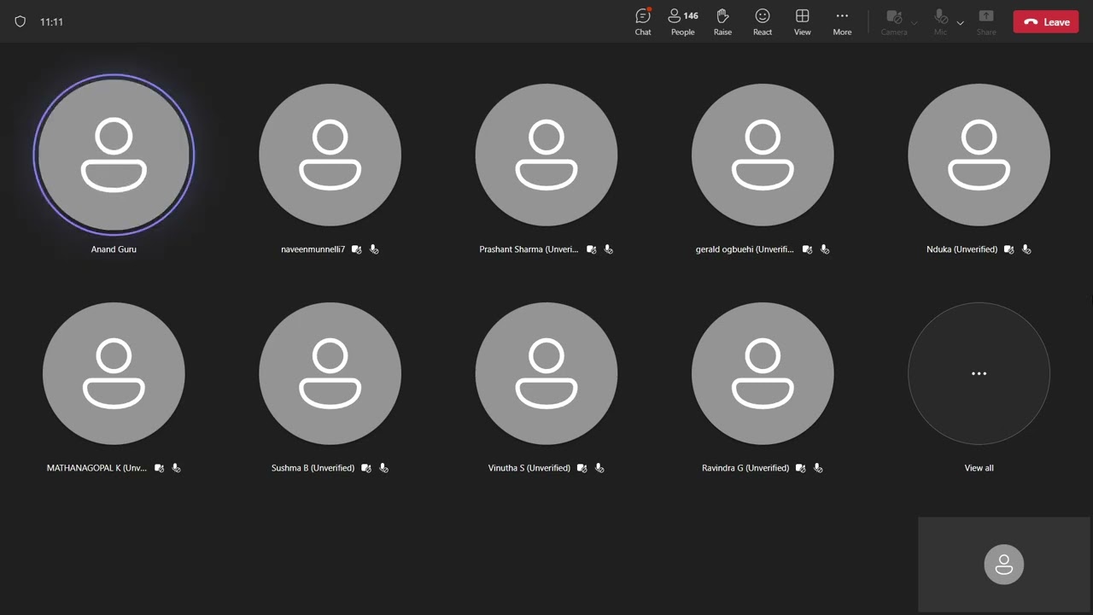
Task: Expand the Mic options dropdown arrow
Action: point(960,23)
